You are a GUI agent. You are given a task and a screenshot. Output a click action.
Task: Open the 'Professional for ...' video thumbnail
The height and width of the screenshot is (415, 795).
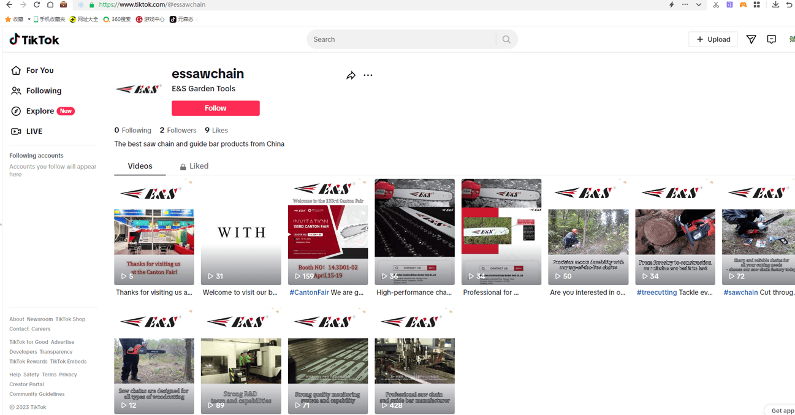point(501,232)
